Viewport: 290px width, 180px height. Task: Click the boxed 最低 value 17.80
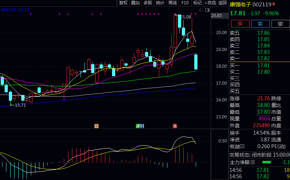(x=263, y=112)
